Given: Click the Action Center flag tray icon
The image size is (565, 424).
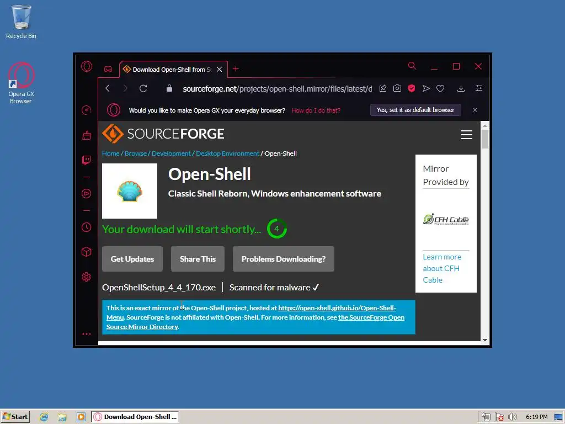Looking at the screenshot, I should 499,417.
